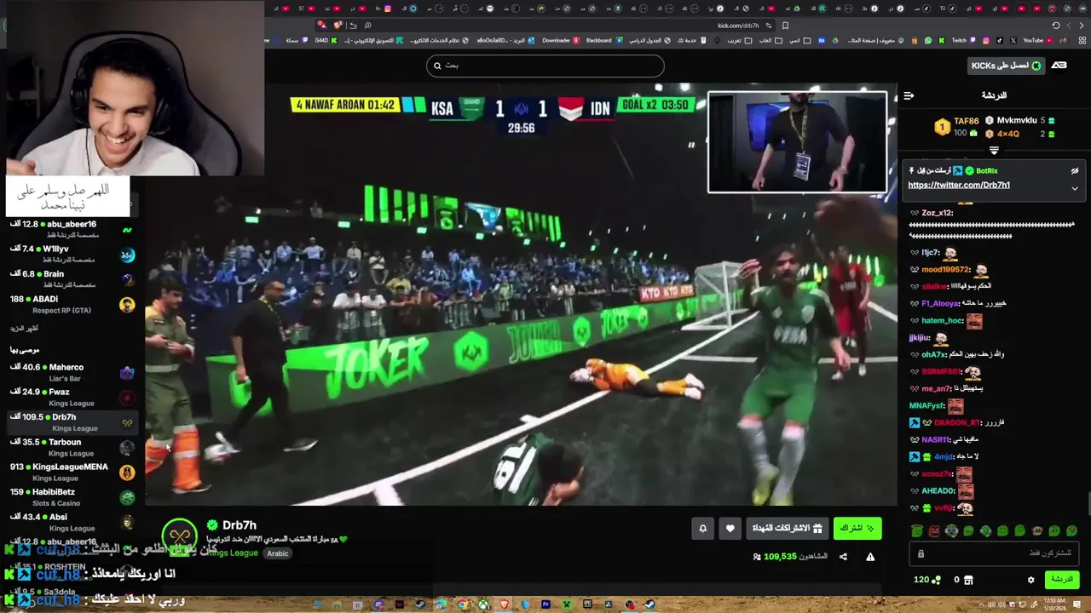Click the report warning triangle icon

(x=870, y=557)
